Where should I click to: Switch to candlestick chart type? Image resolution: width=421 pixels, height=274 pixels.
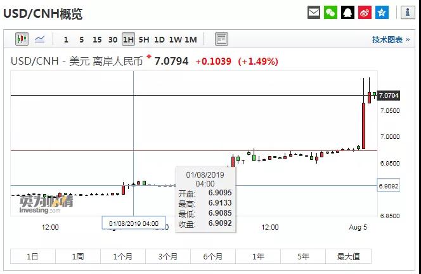pos(22,39)
